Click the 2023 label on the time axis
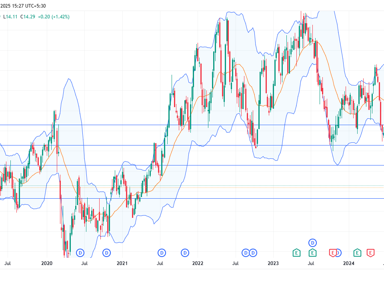Screen dimensions: 384x283 pyautogui.click(x=273, y=263)
